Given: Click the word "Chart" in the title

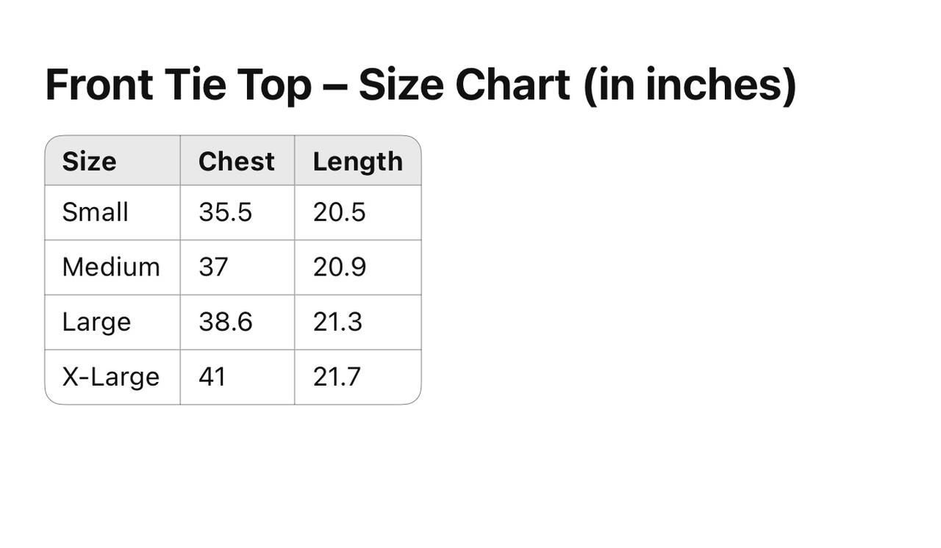Looking at the screenshot, I should coord(512,84).
